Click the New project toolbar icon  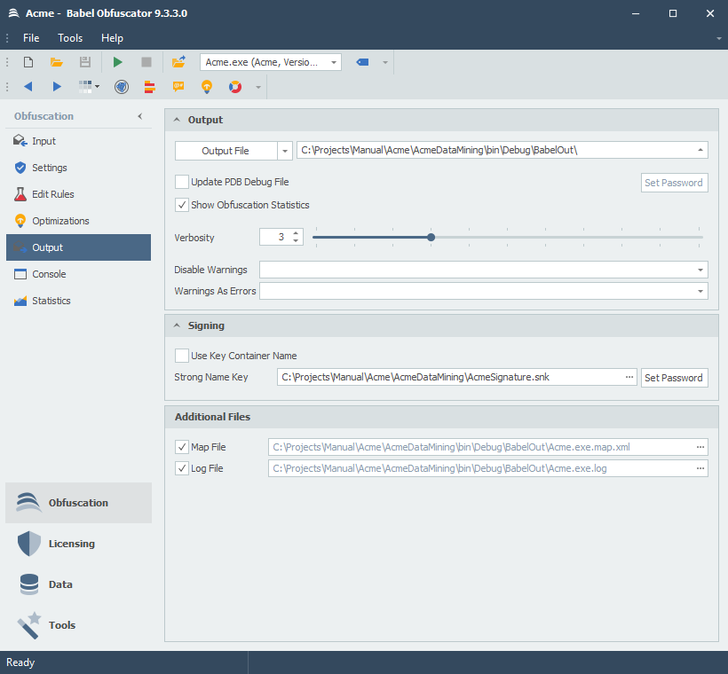(x=28, y=62)
